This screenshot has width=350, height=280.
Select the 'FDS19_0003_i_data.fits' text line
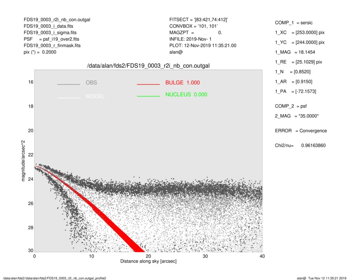tap(48, 26)
